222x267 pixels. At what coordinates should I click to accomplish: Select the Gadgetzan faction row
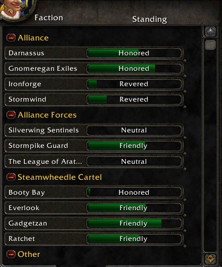(x=94, y=223)
